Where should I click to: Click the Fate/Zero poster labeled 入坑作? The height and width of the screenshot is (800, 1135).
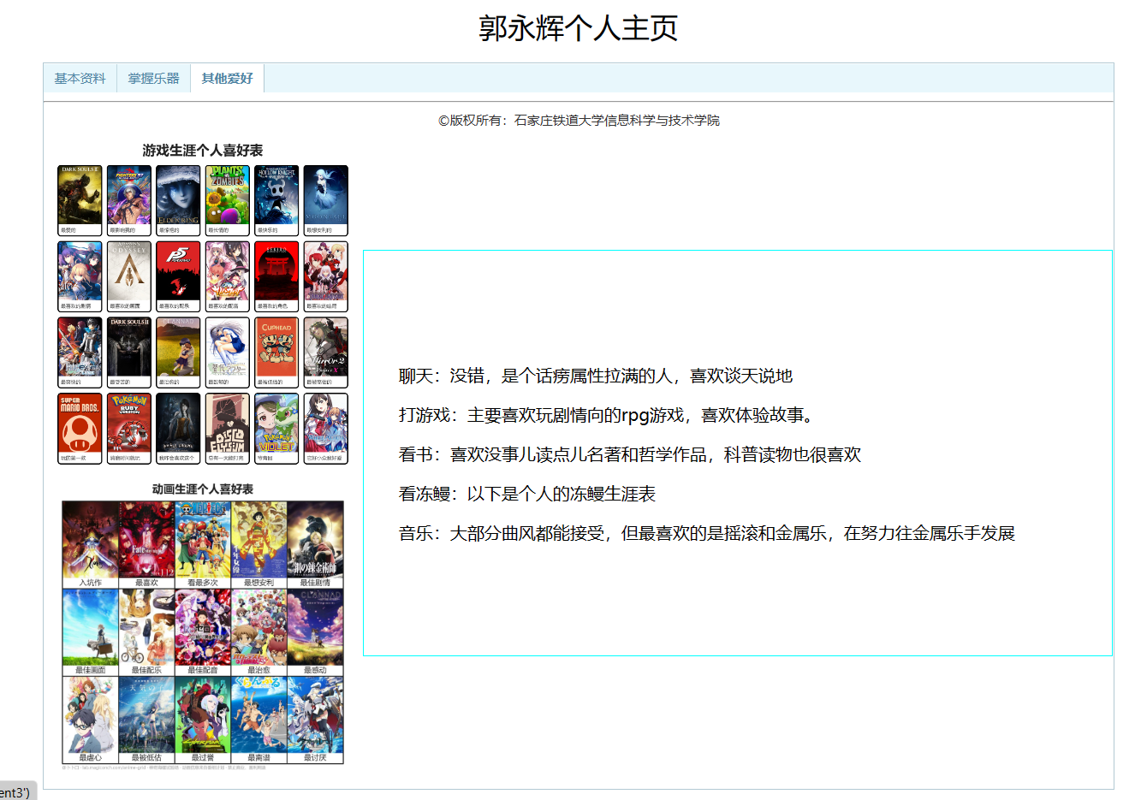tap(91, 540)
